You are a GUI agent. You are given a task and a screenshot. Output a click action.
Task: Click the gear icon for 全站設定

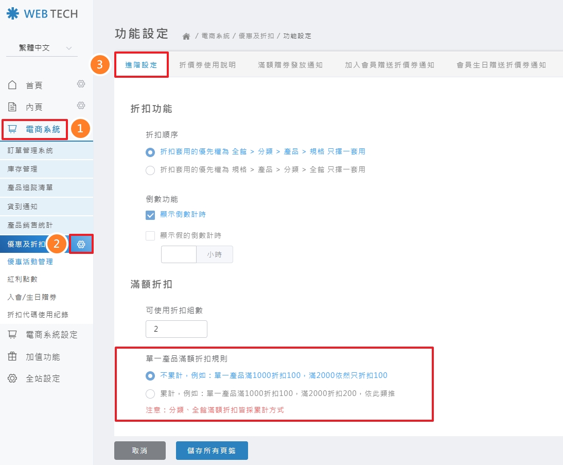pos(13,378)
